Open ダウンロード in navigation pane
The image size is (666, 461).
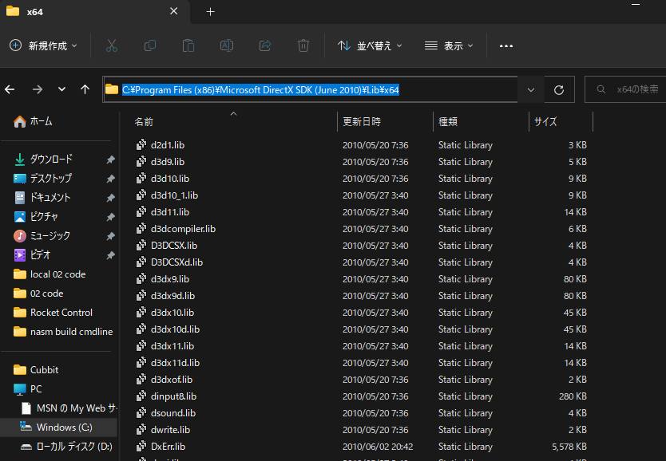tap(51, 159)
